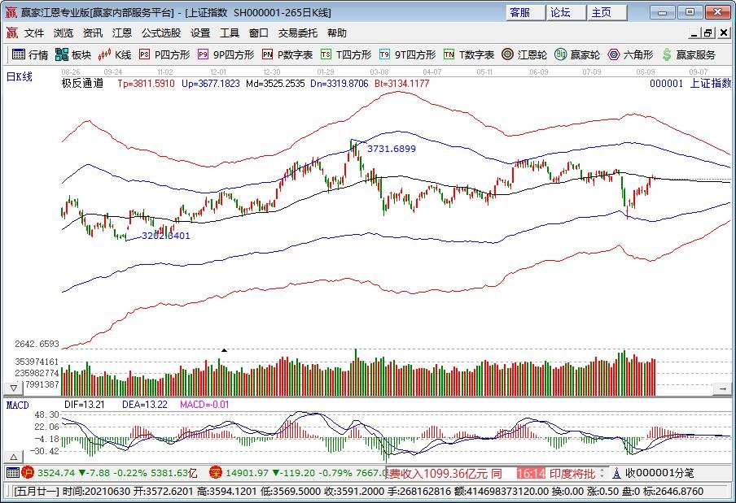Open the 行情 market quotes view
The height and width of the screenshot is (503, 736).
(x=29, y=54)
